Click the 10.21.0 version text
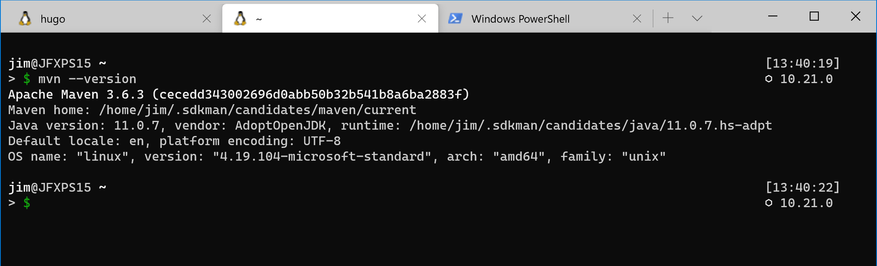The image size is (877, 266). pyautogui.click(x=805, y=79)
